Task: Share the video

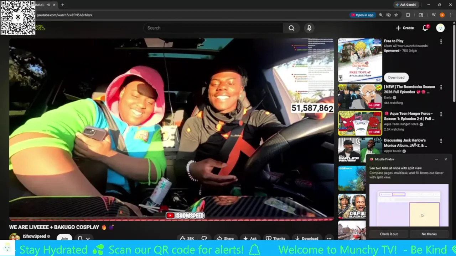Action: click(x=225, y=238)
